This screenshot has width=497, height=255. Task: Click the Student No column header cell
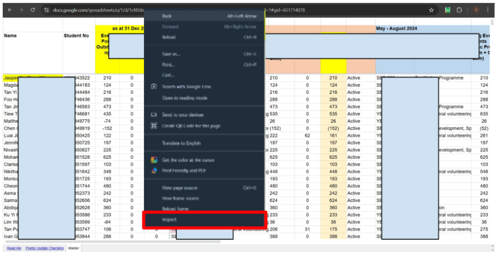(76, 36)
